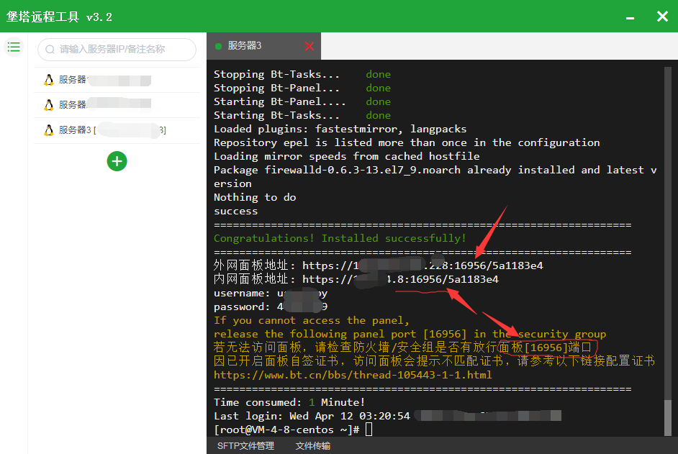678x454 pixels.
Task: Click 'Stopping Bt-Tasks...' line
Action: [x=302, y=74]
